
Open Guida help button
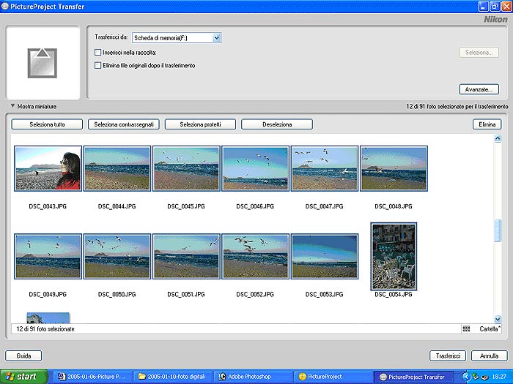(23, 355)
